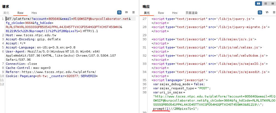Switch request view to 美化 tab
The width and height of the screenshot is (276, 113).
click(6, 13)
